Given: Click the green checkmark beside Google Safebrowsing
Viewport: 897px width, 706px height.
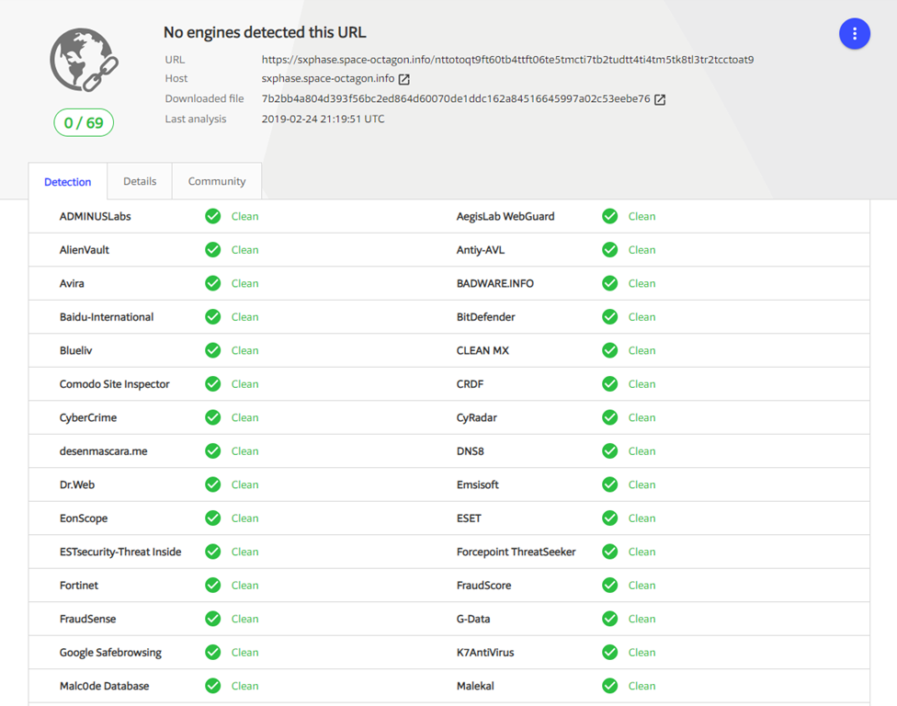Looking at the screenshot, I should point(213,653).
